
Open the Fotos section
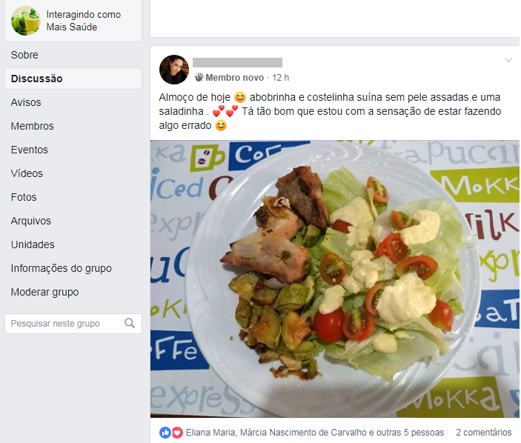(24, 197)
